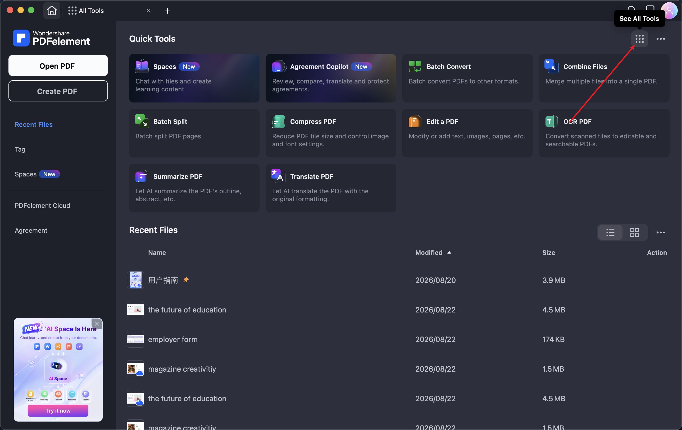The height and width of the screenshot is (430, 682).
Task: Open the Batch Split tool icon
Action: click(x=142, y=121)
